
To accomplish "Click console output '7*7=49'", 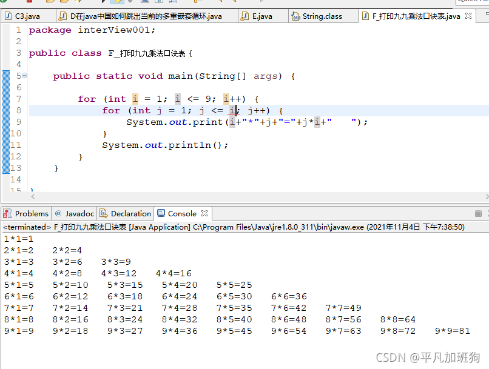I will 343,308.
